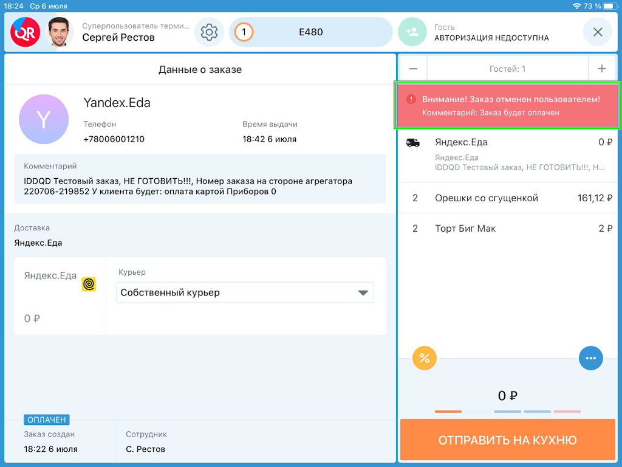
Task: Tap Сергей Рестов's profile photo
Action: (59, 32)
